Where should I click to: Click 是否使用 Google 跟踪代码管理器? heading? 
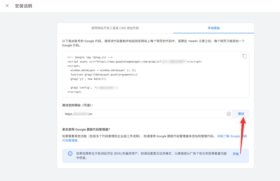click(x=86, y=129)
